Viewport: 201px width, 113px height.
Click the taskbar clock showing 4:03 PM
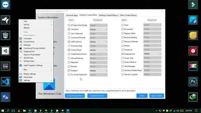click(x=188, y=110)
